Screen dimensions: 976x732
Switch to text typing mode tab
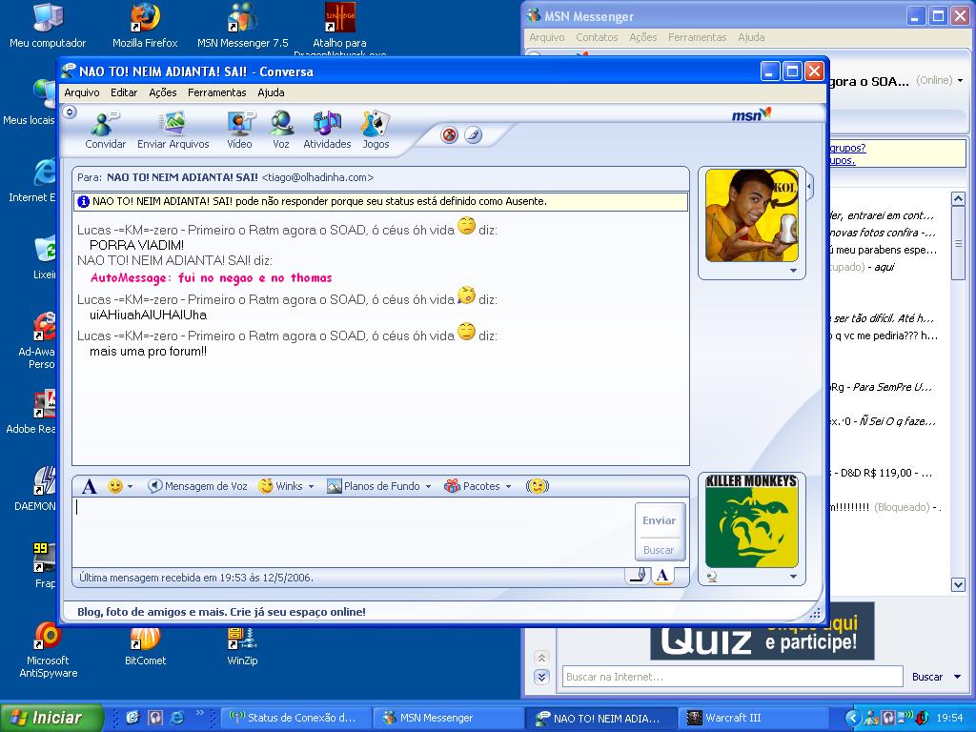click(x=662, y=575)
